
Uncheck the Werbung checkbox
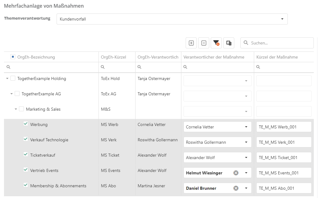(26, 124)
